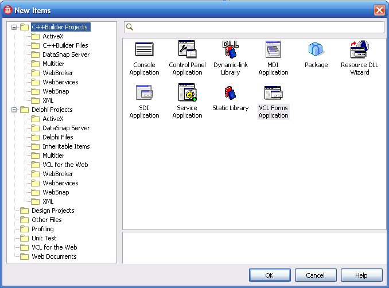Select WebServices under C++Builder Projects
389x288 pixels.
(60, 82)
